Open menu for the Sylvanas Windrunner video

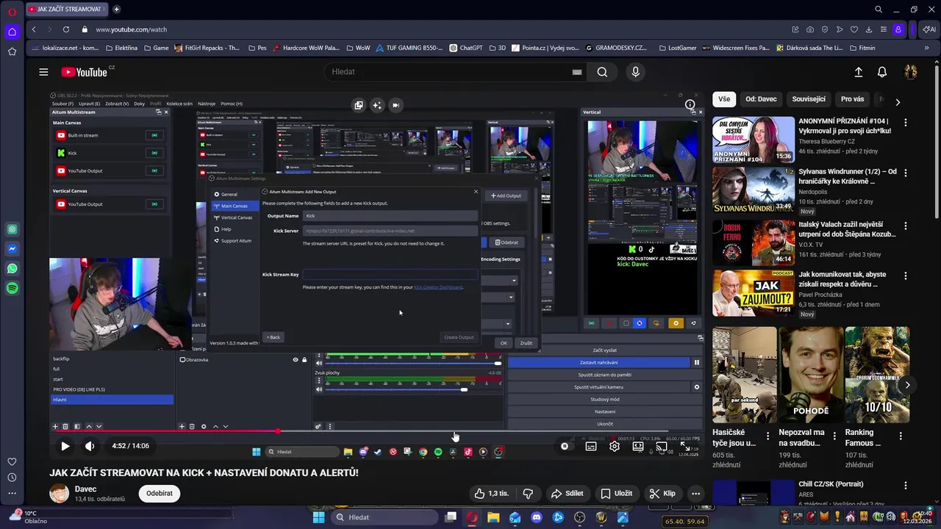point(905,173)
